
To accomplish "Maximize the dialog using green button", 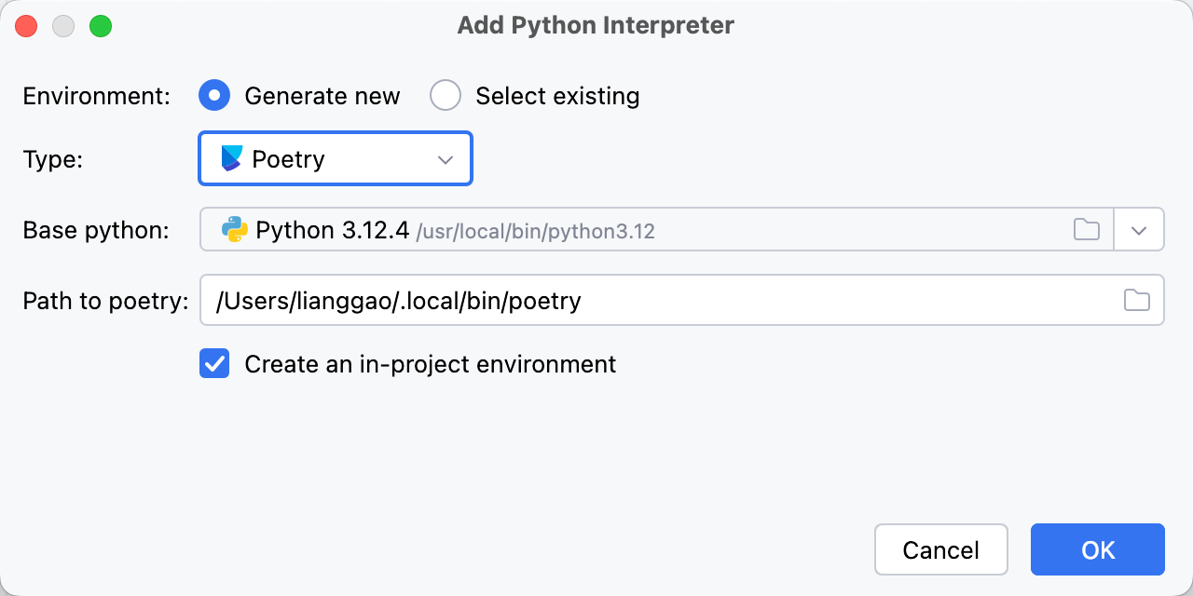I will (x=101, y=26).
